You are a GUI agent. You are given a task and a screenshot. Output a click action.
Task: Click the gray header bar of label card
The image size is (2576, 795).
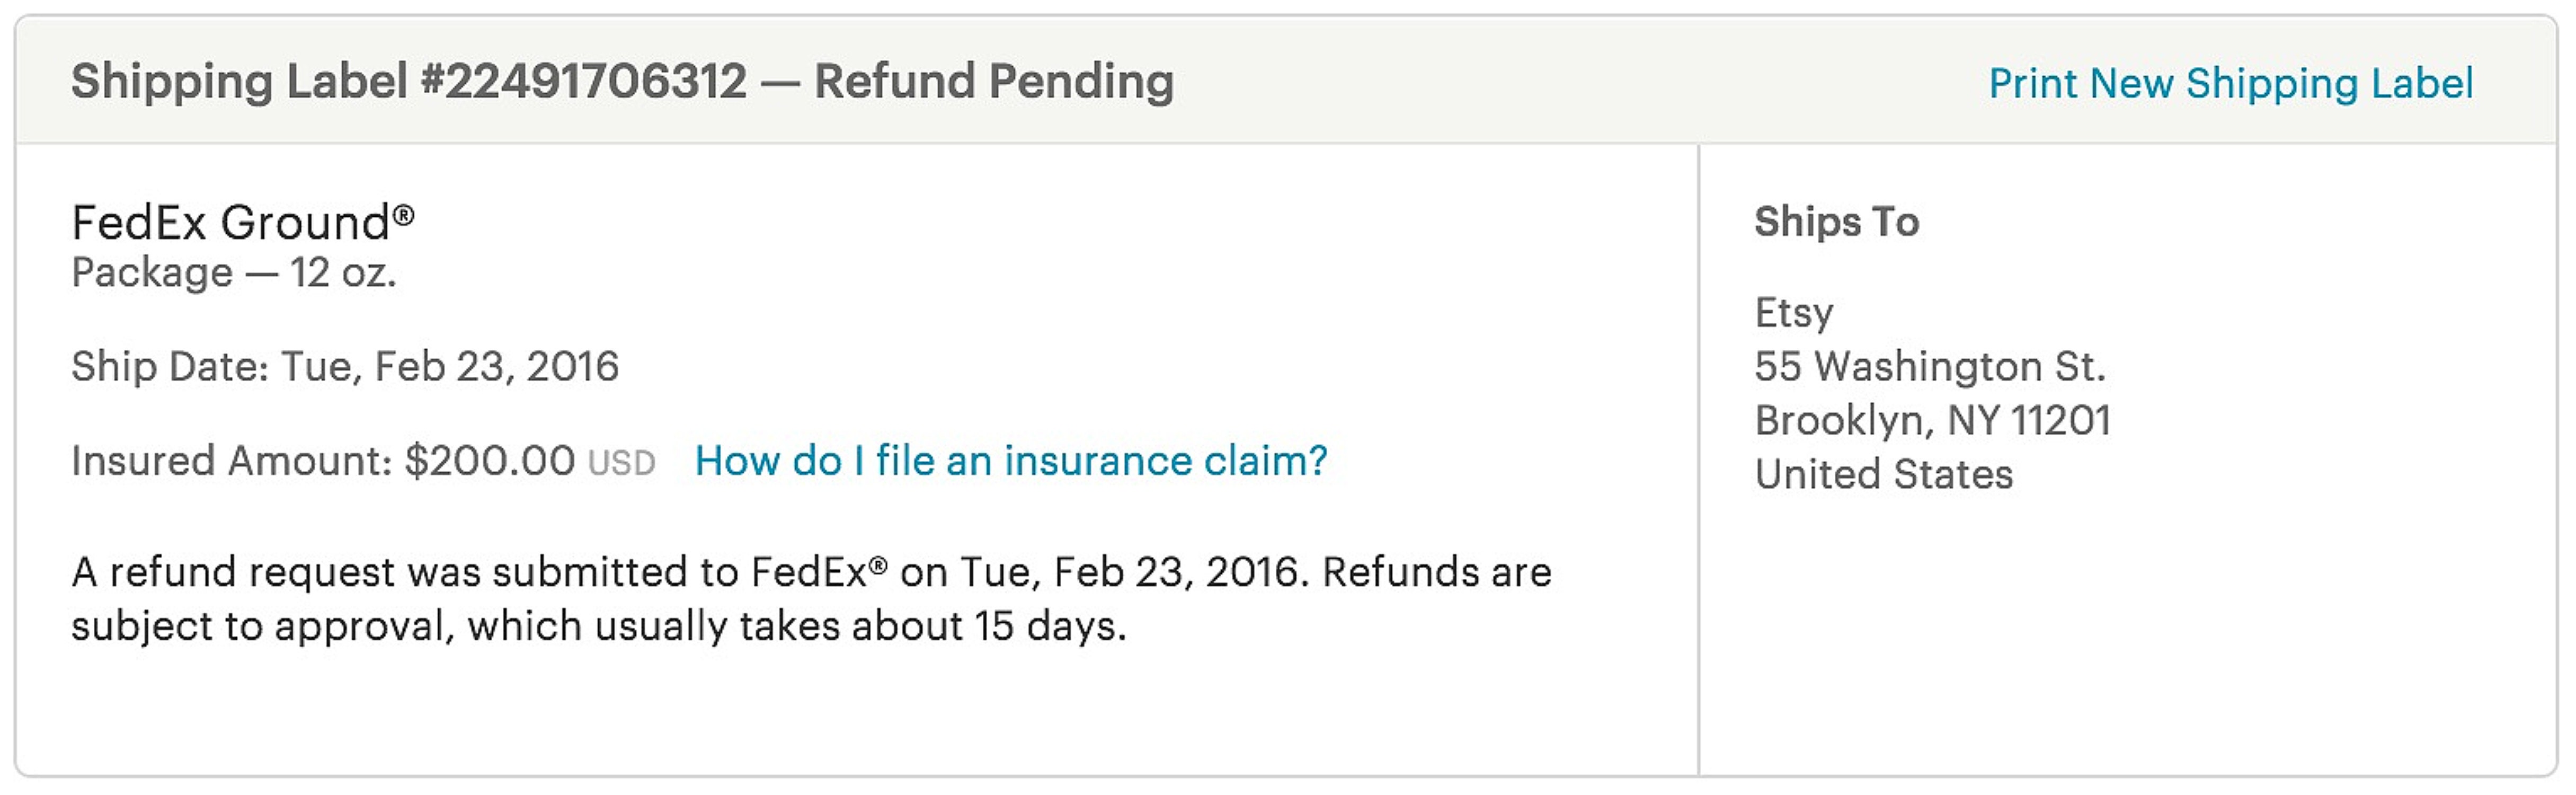(x=1286, y=80)
